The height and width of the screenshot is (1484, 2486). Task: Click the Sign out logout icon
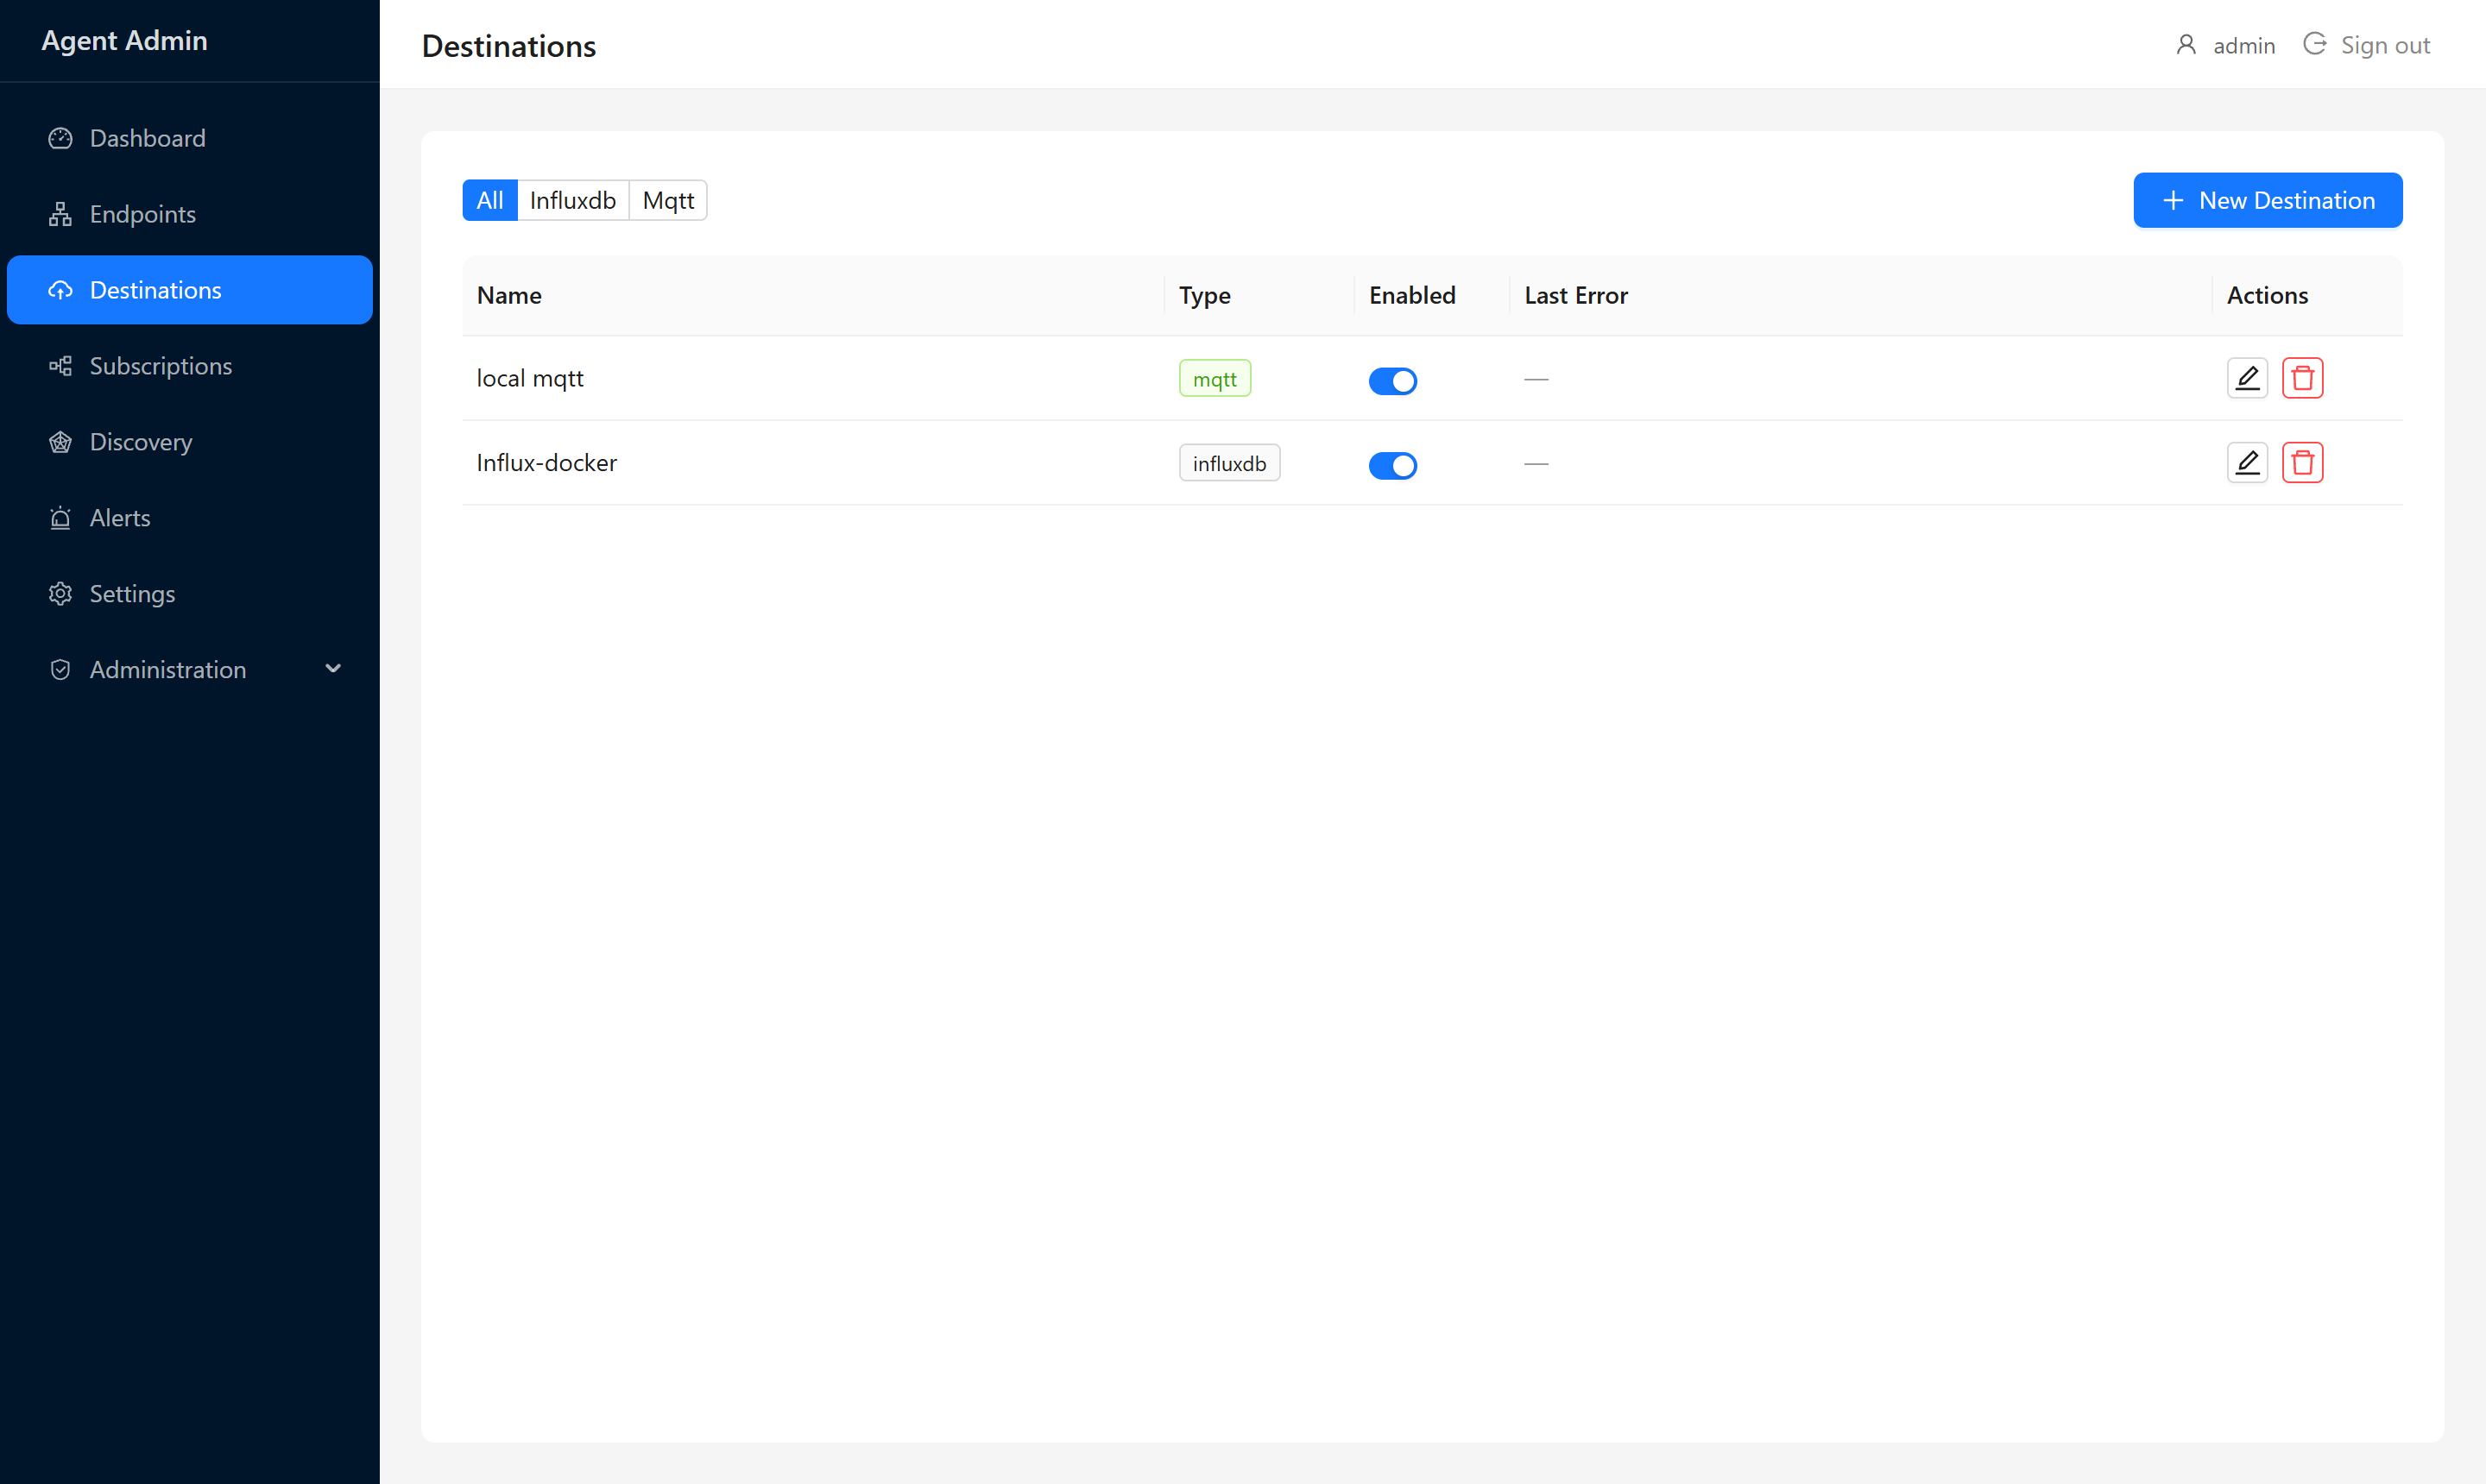point(2314,45)
